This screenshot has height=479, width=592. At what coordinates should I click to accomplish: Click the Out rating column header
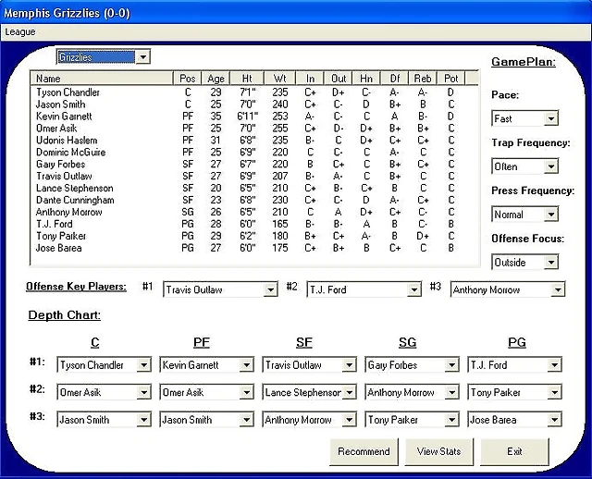pos(339,78)
